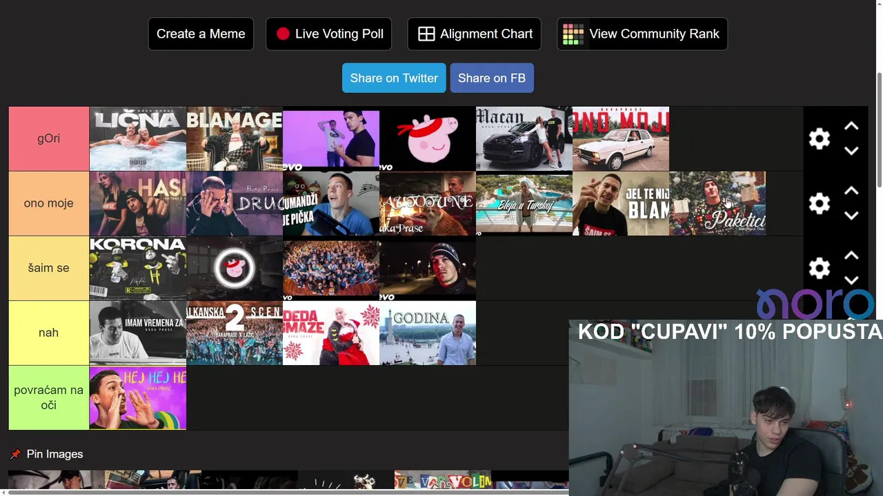Select the Balkanska Scena 2 thumbnail
The width and height of the screenshot is (883, 496).
[235, 333]
